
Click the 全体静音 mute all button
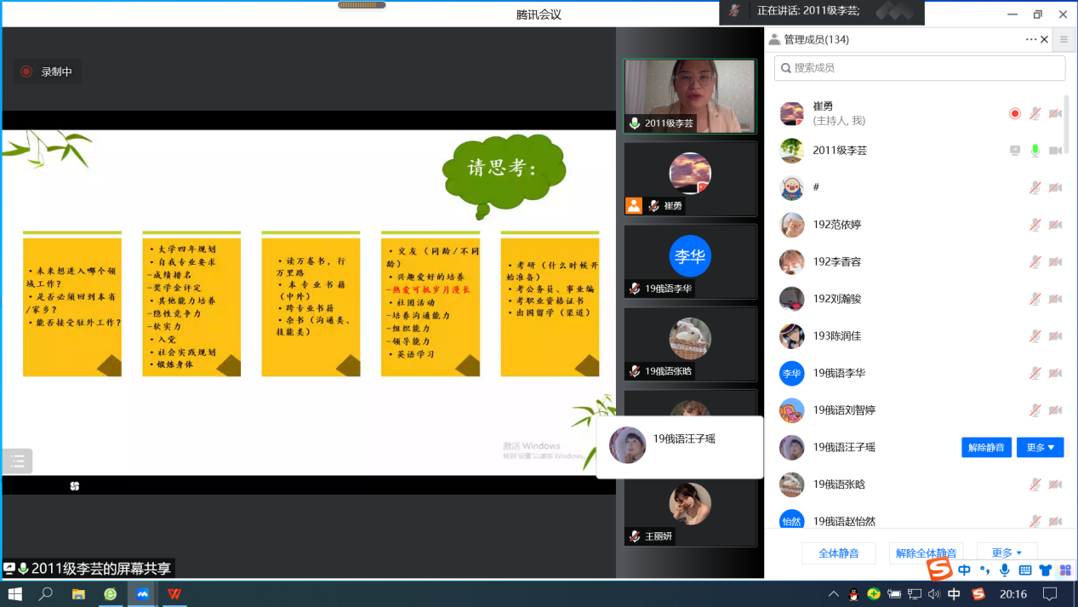click(838, 553)
